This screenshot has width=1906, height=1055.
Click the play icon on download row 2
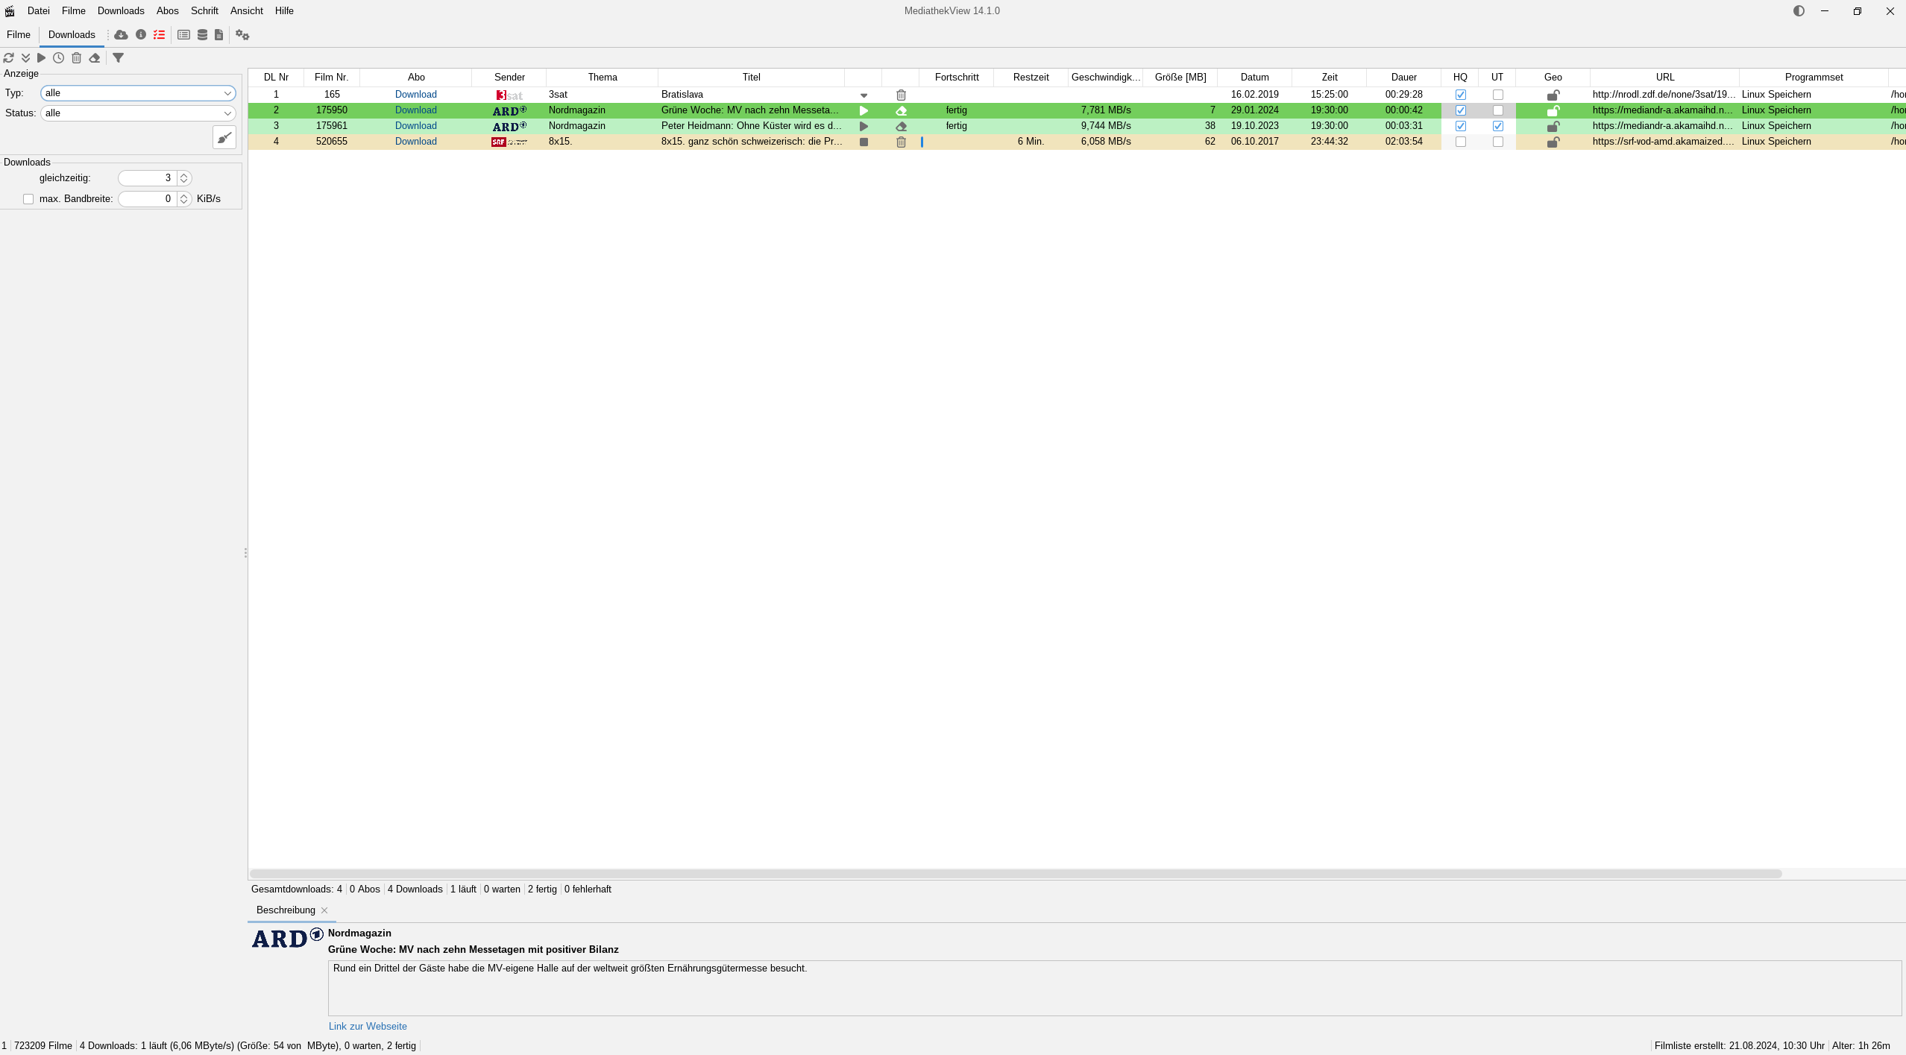(x=864, y=109)
